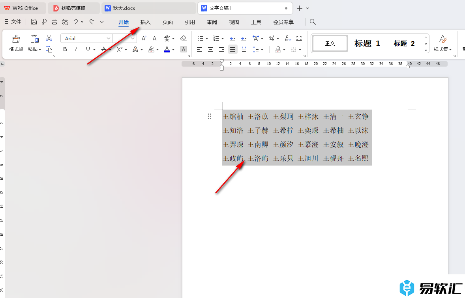Open the 秋天.docx document tab

148,8
